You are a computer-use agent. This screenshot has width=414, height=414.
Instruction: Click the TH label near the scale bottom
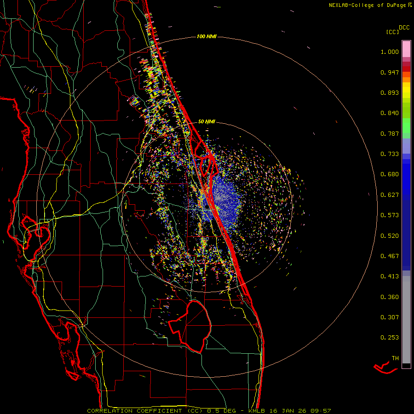point(395,358)
